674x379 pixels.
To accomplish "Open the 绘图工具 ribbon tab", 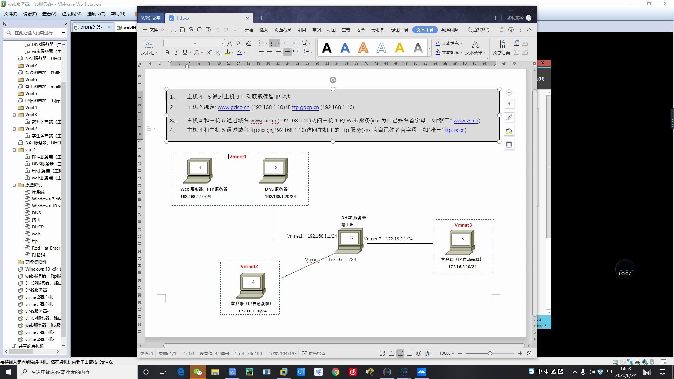I will 399,30.
